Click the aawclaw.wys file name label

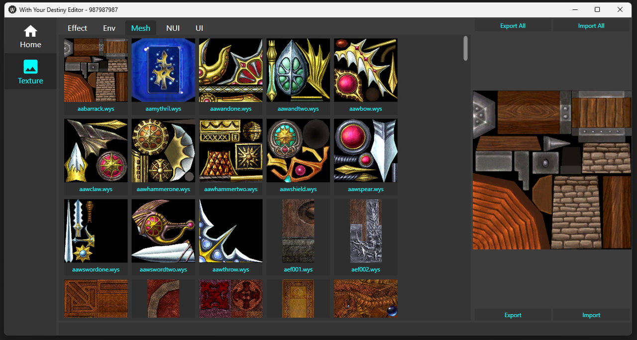96,189
